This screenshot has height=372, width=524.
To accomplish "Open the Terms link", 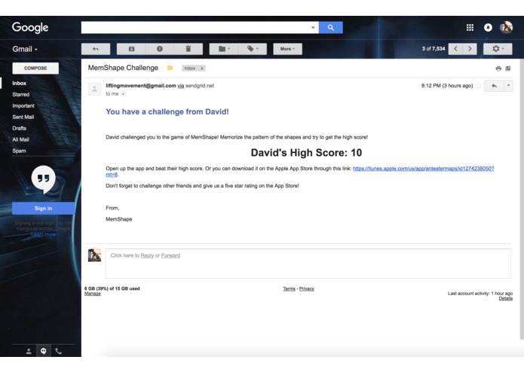I will tap(289, 289).
